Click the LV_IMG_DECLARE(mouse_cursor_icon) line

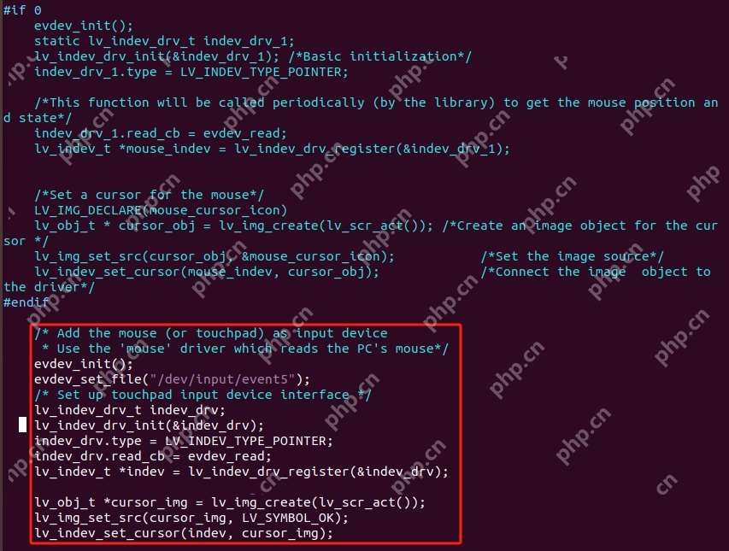point(161,210)
